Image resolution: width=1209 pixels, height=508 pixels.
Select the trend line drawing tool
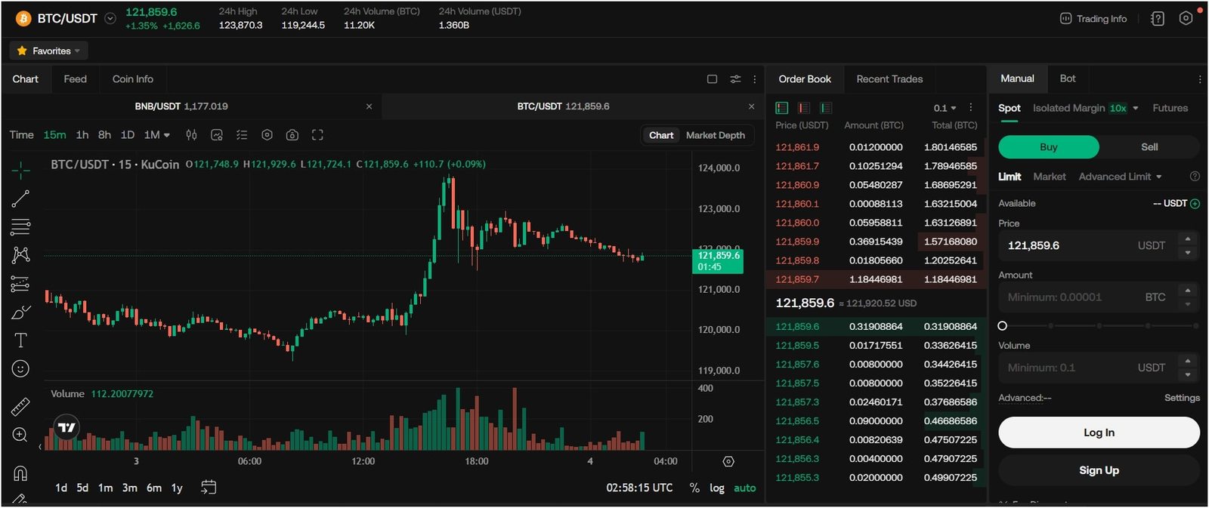(x=20, y=199)
